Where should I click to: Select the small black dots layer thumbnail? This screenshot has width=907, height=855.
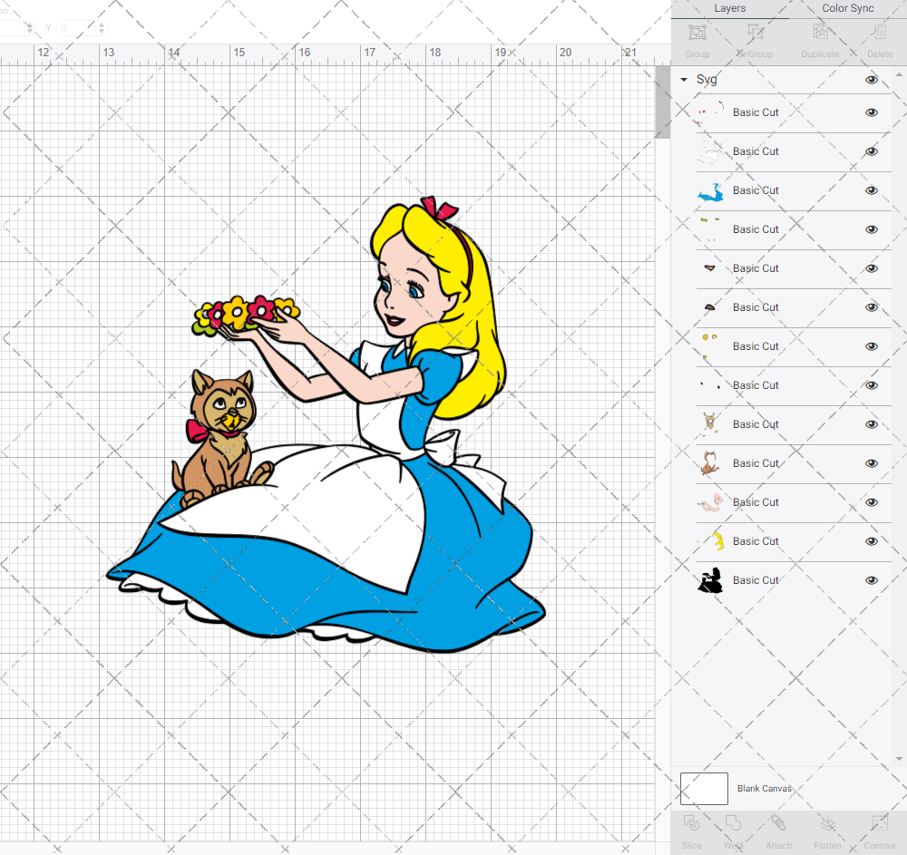click(710, 385)
